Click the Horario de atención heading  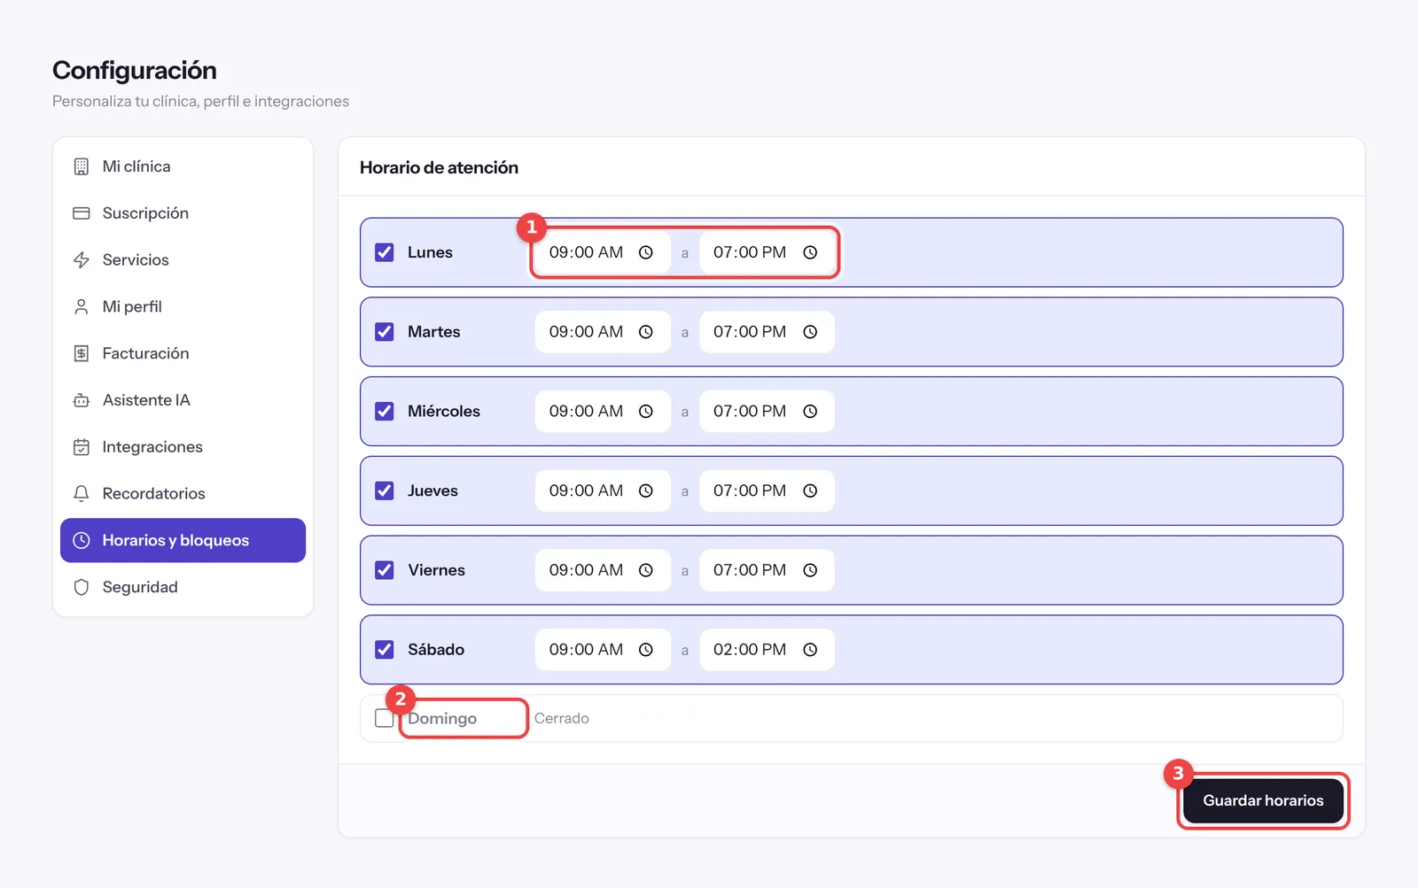coord(439,167)
